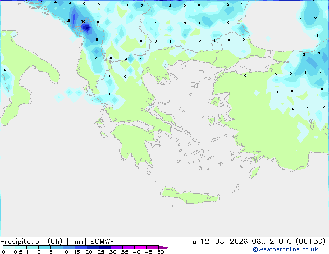Click the '4' precipitation value at the map top
Image resolution: width=329 pixels, height=254 pixels.
pyautogui.click(x=56, y=2)
